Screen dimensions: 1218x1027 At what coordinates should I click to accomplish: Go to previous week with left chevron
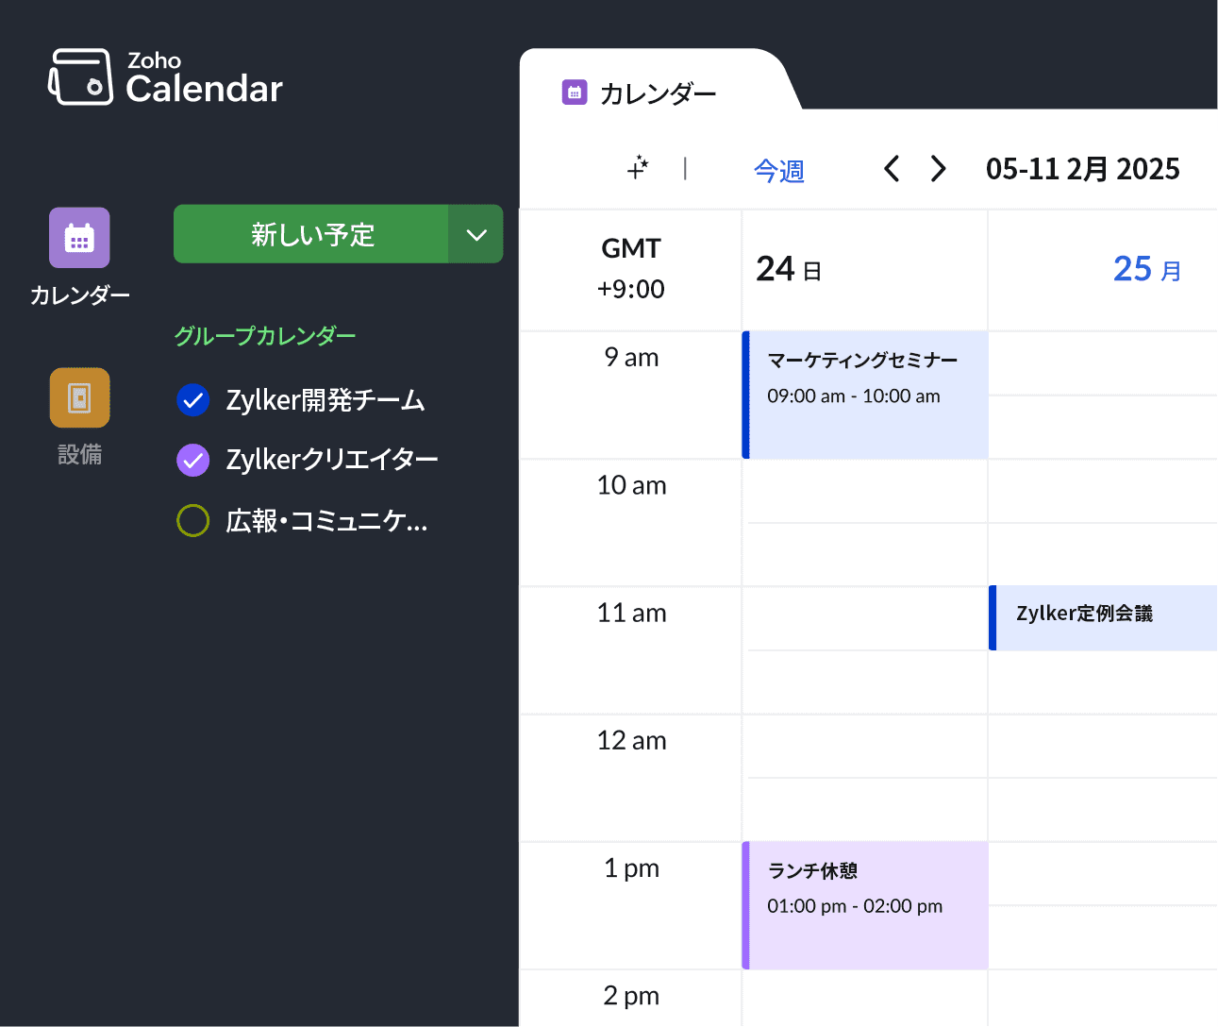click(891, 168)
